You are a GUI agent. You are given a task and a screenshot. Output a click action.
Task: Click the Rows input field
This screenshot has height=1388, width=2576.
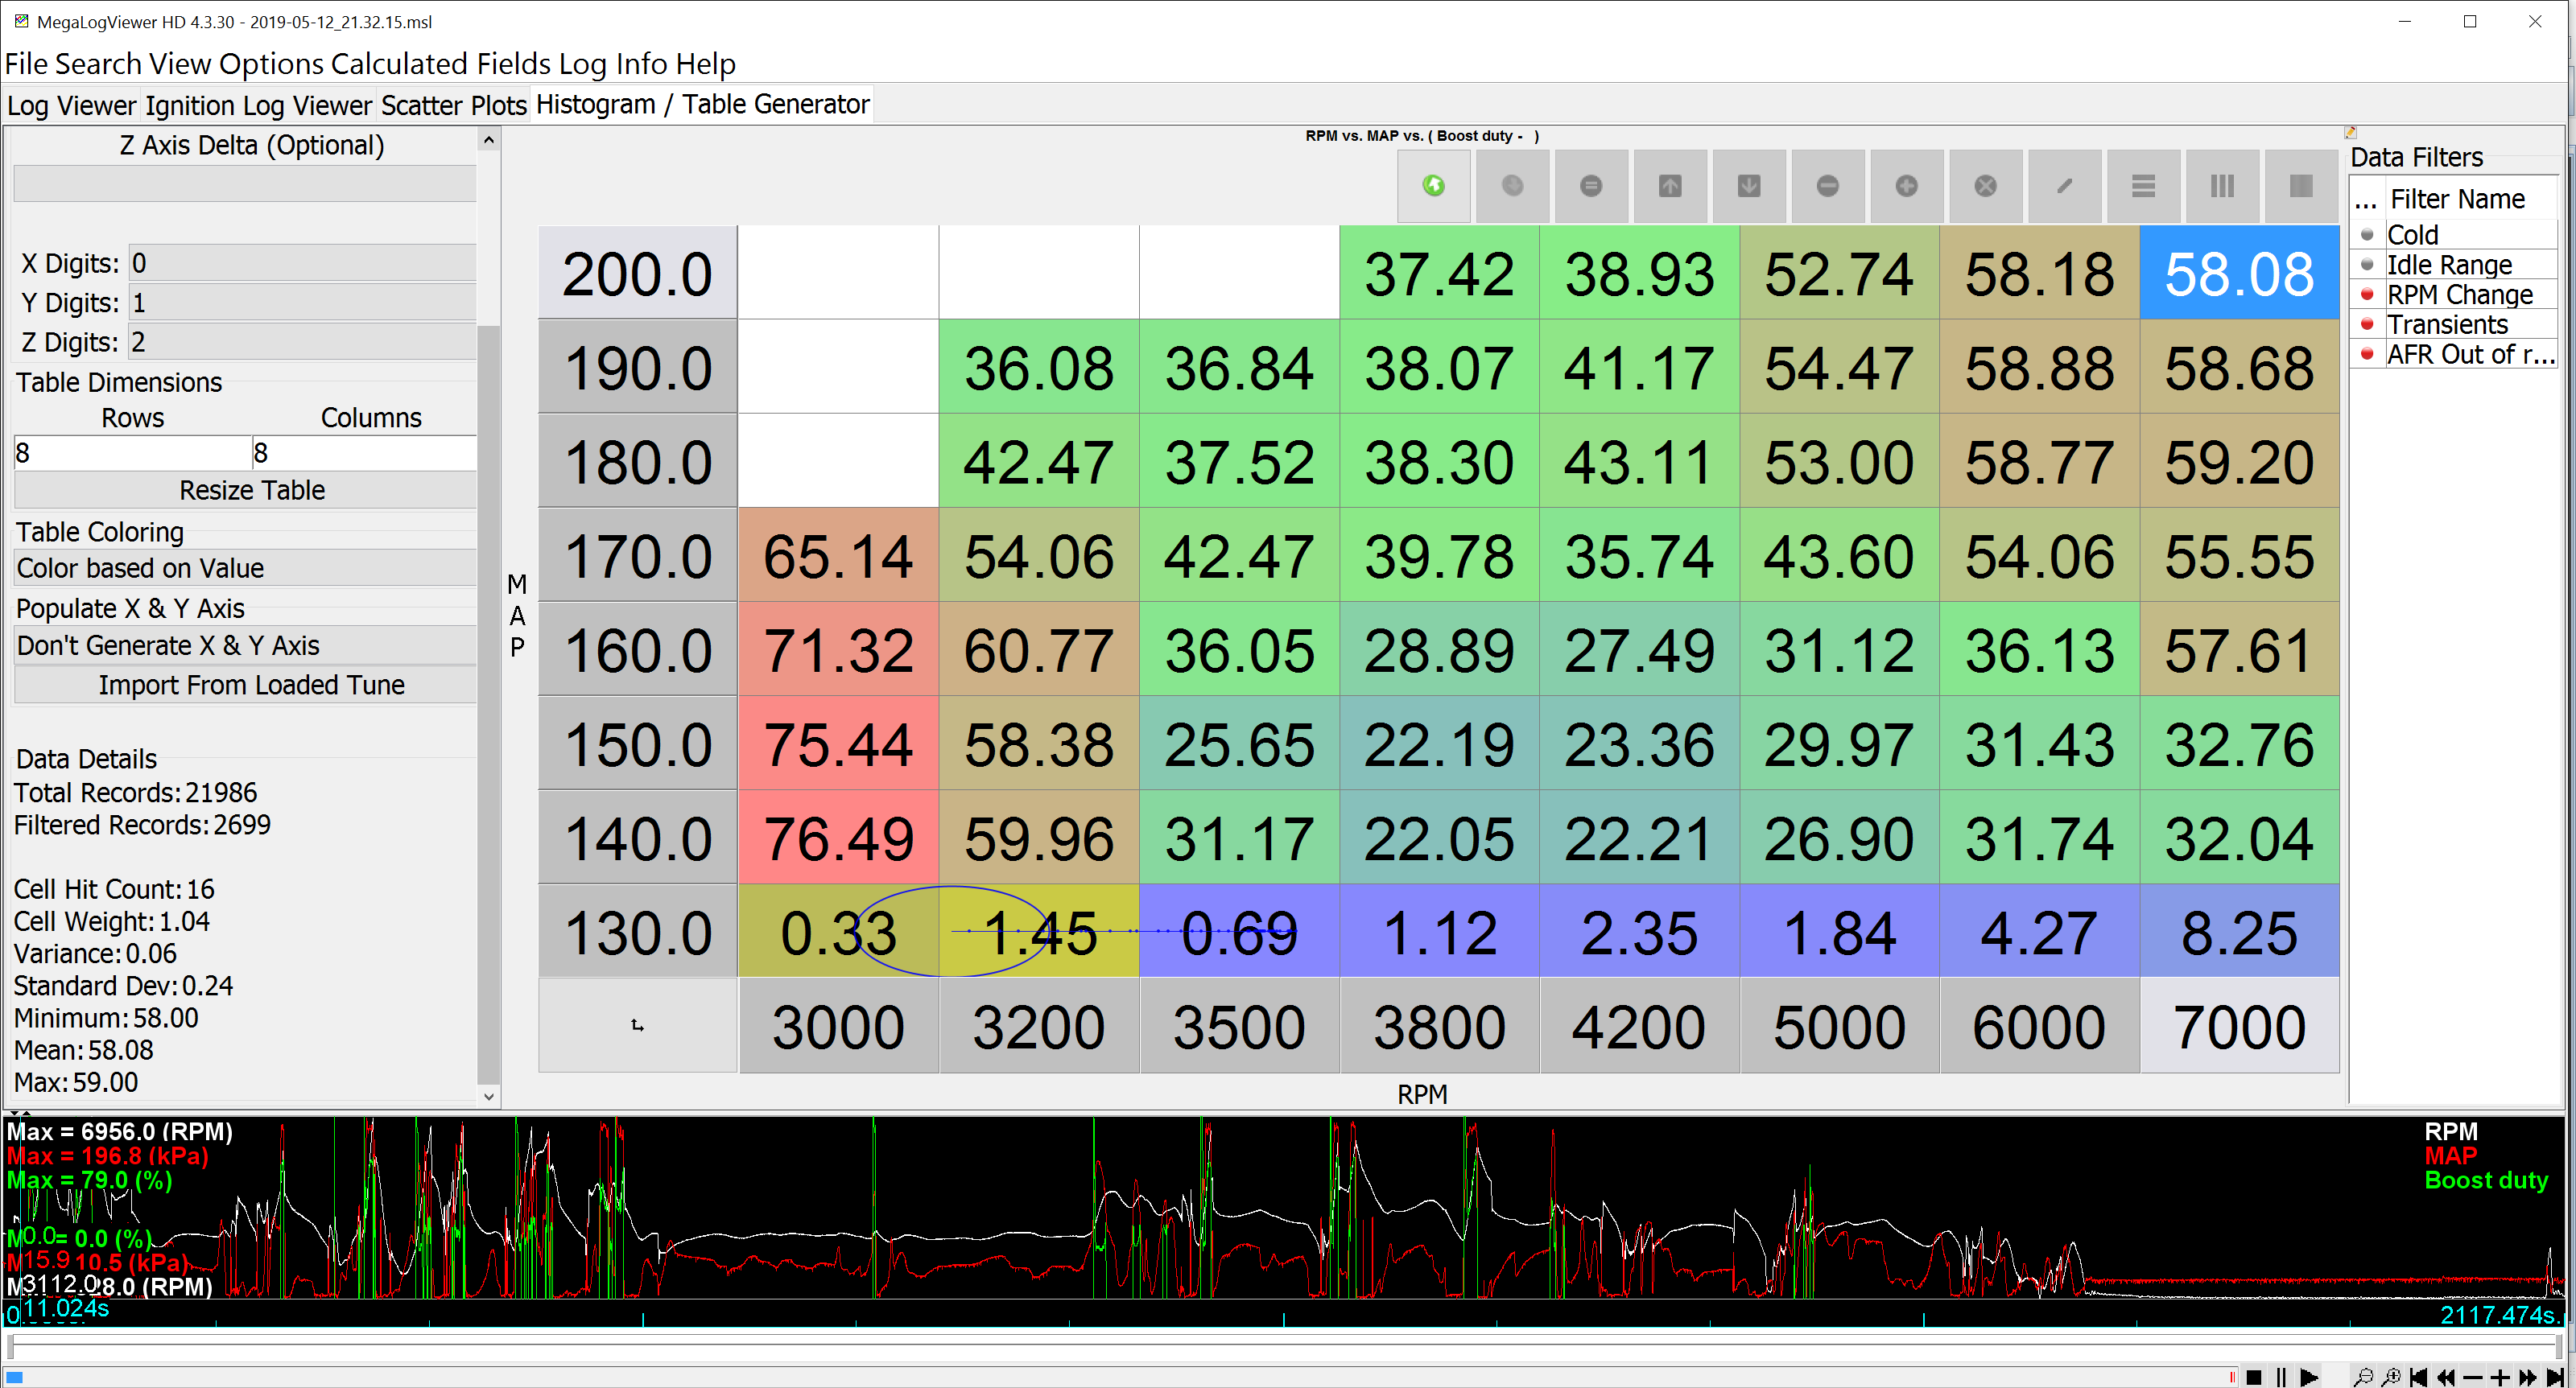coord(132,454)
